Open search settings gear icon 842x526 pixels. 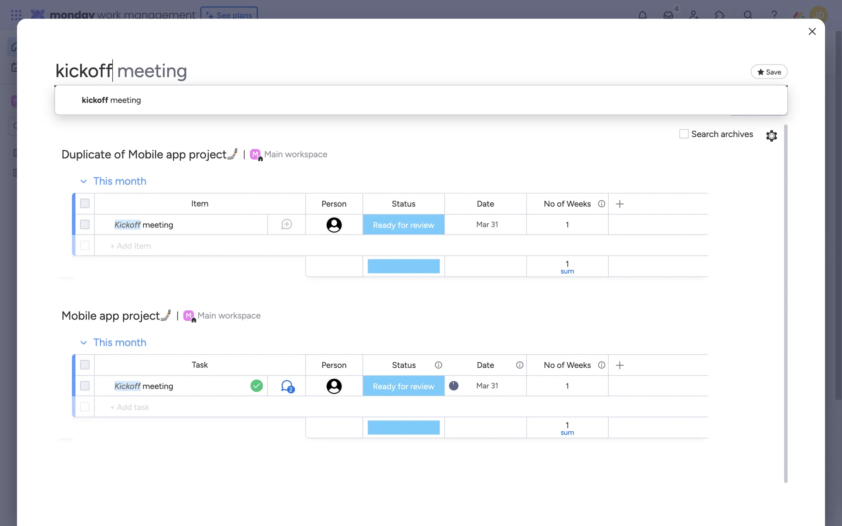771,135
